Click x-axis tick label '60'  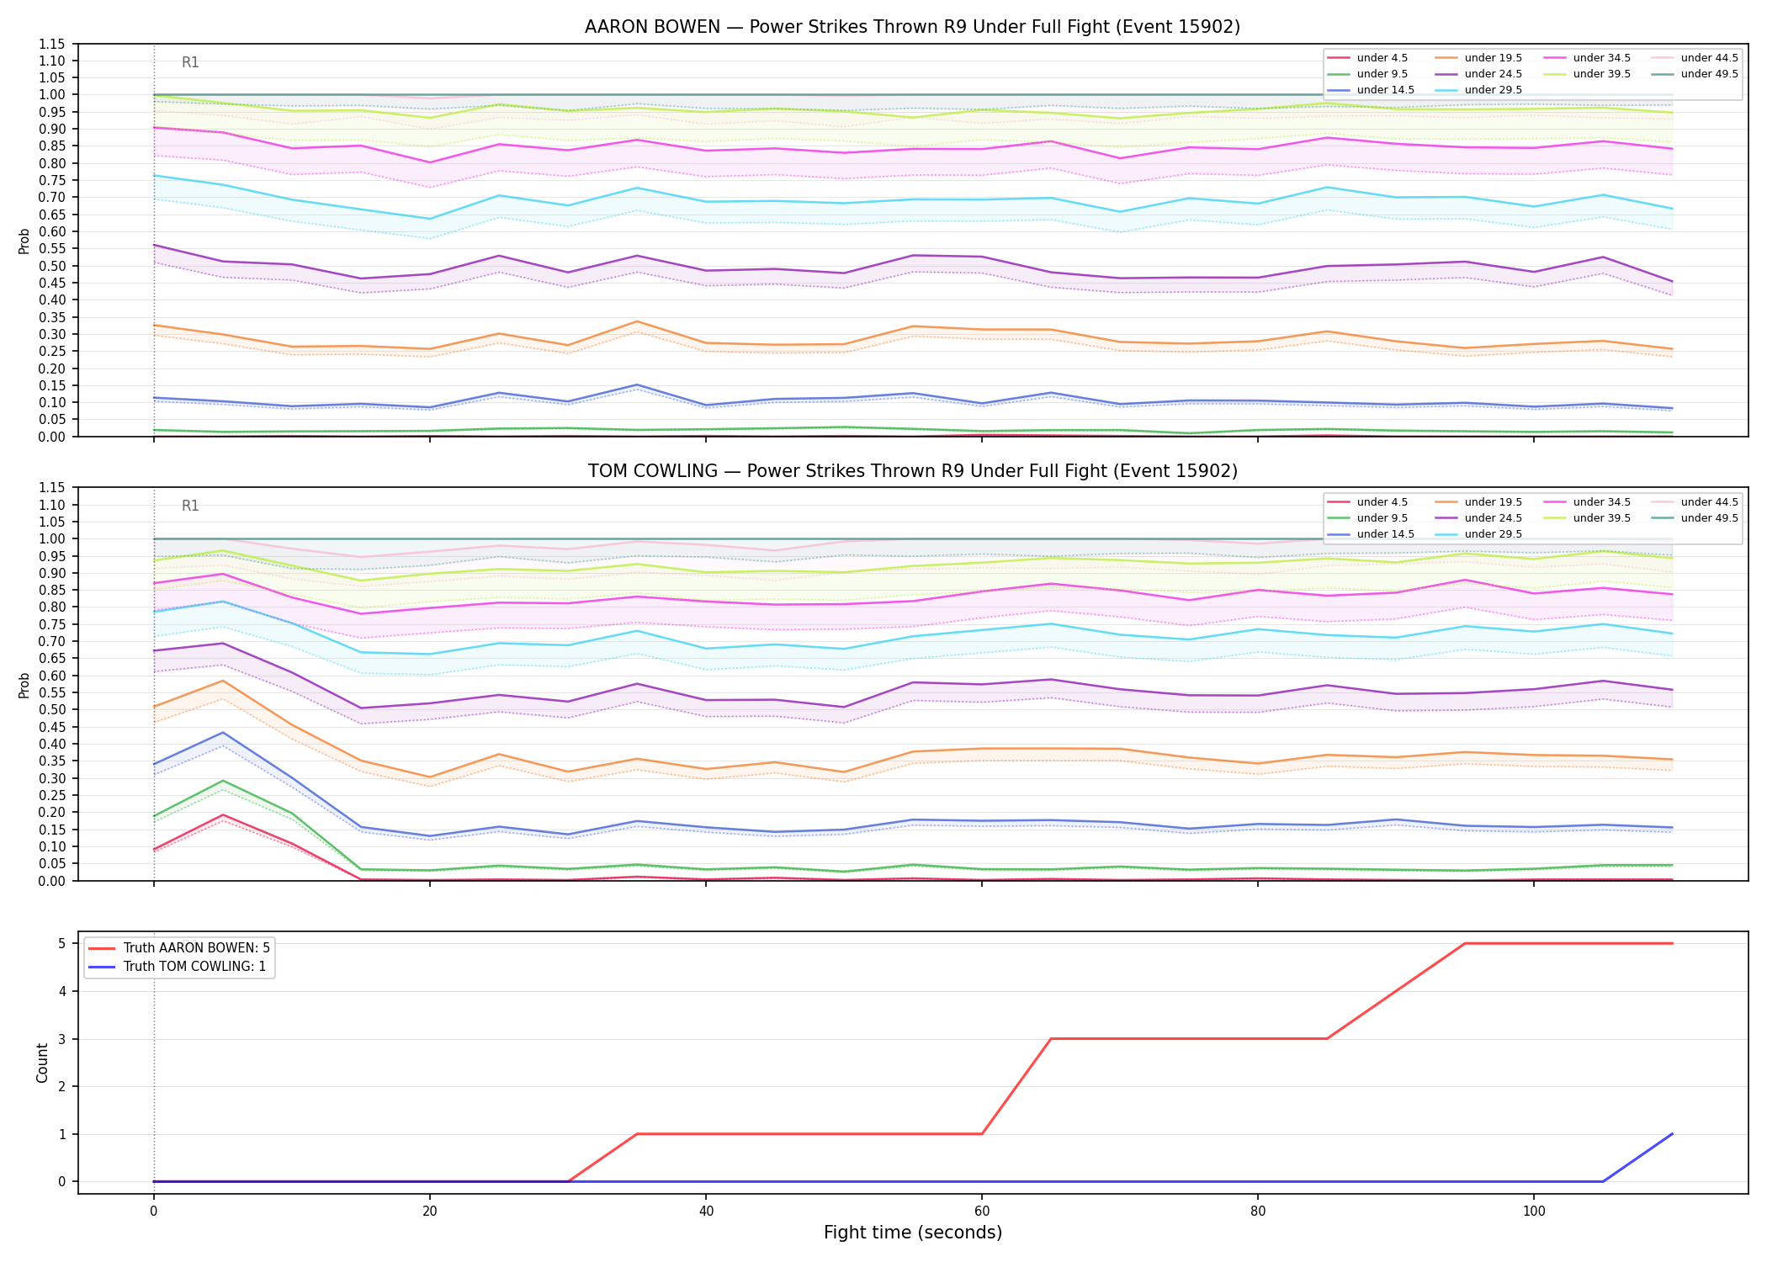coord(981,1212)
